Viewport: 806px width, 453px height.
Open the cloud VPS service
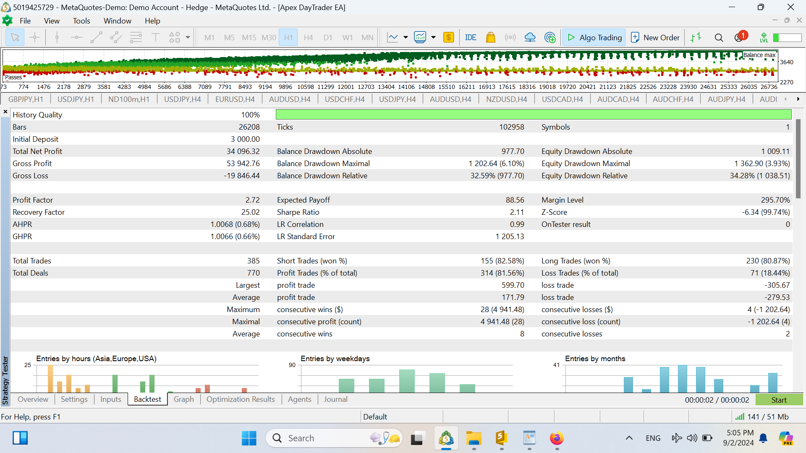(530, 37)
